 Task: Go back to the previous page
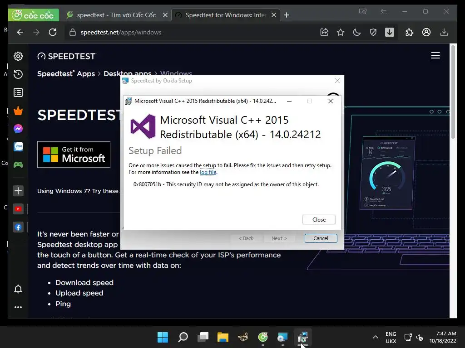pyautogui.click(x=20, y=32)
